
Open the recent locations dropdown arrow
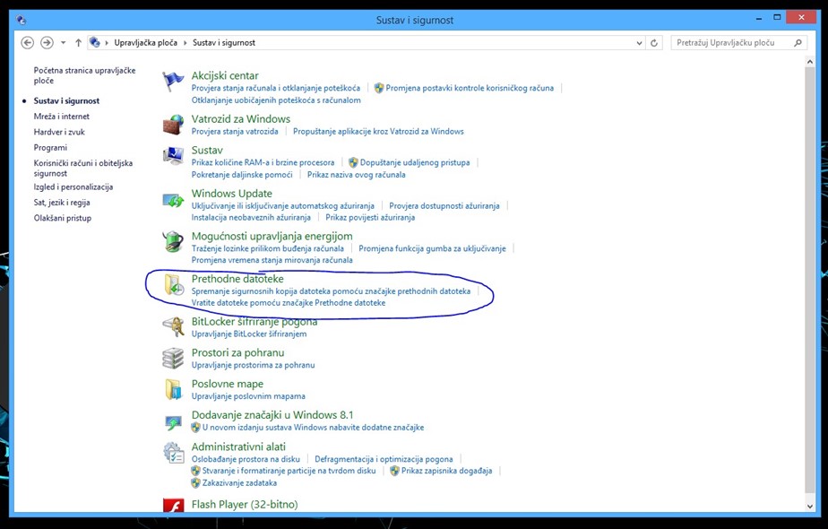(x=65, y=43)
